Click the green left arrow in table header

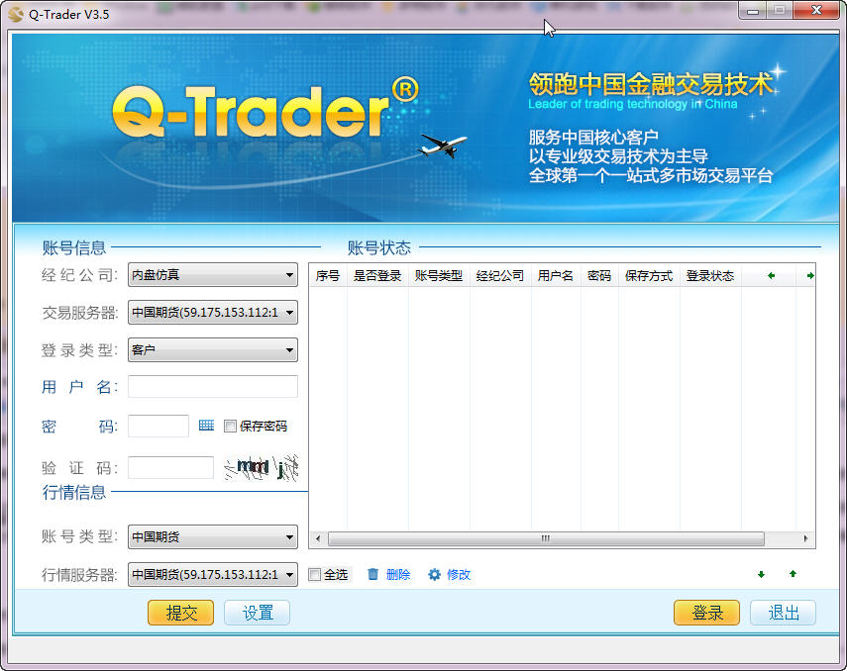(x=771, y=276)
